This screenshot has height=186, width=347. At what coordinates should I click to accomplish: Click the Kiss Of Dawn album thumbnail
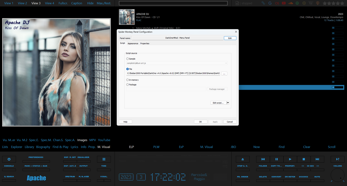127,17
